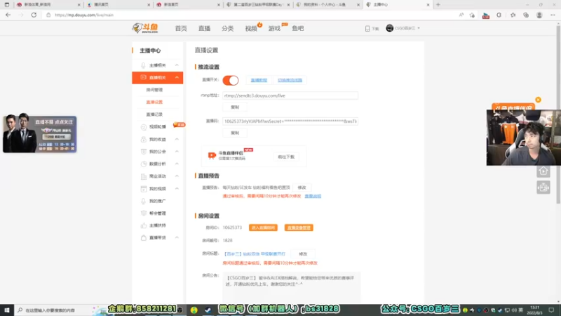Click the money-bag icon beside 我的收益
The image size is (561, 316).
click(x=144, y=139)
